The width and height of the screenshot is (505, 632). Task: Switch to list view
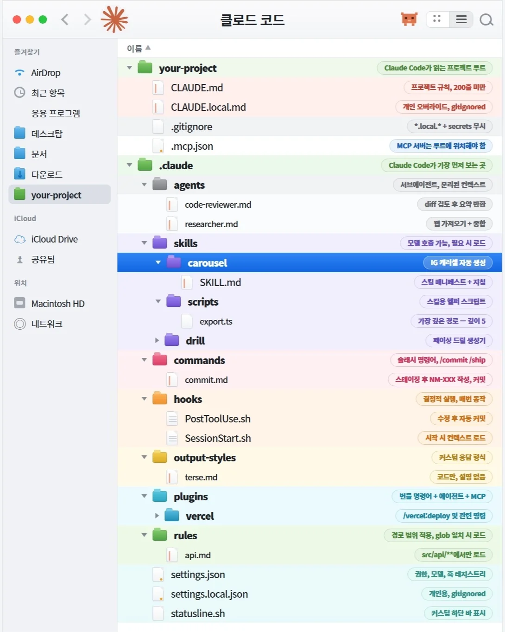tap(461, 19)
